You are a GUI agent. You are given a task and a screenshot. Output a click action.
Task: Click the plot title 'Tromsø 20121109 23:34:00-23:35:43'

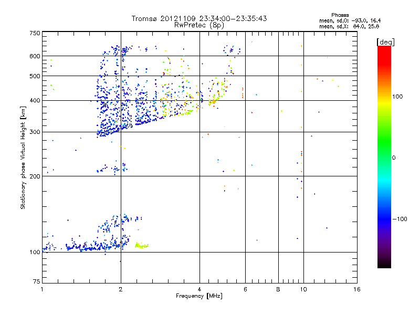pos(199,18)
